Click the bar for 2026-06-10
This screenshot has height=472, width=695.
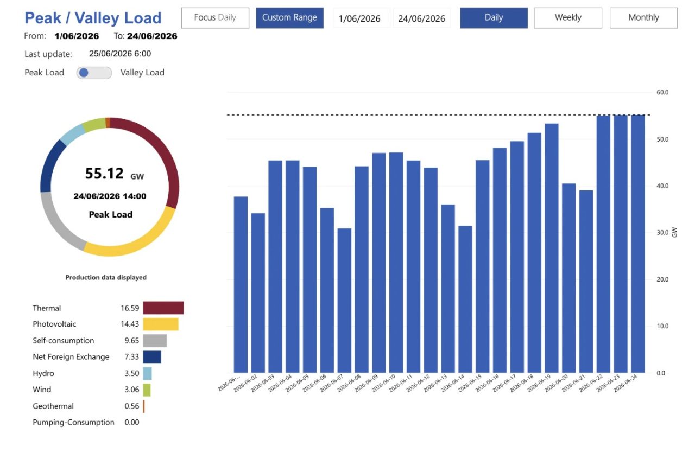click(x=396, y=263)
